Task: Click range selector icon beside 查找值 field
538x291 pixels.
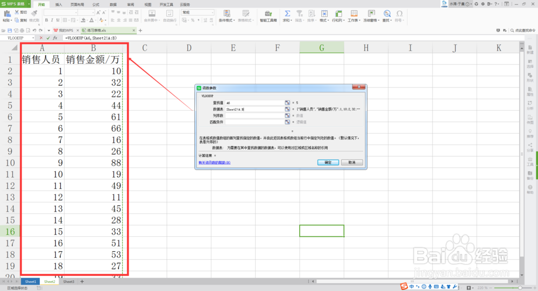Action: point(287,103)
